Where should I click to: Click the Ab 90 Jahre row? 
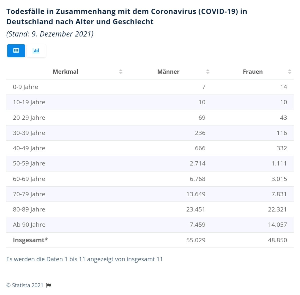point(150,225)
